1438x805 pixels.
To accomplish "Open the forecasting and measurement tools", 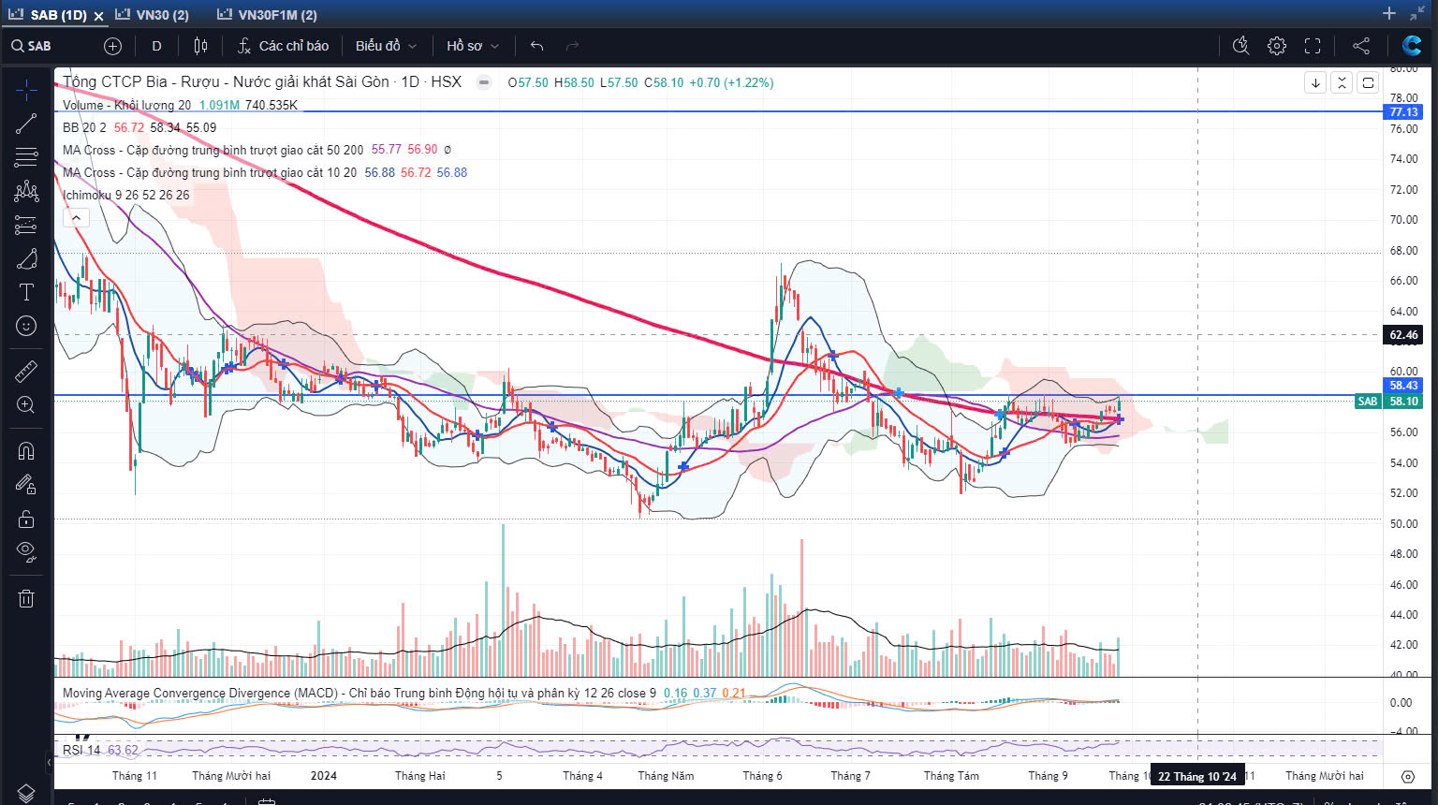I will pos(26,225).
